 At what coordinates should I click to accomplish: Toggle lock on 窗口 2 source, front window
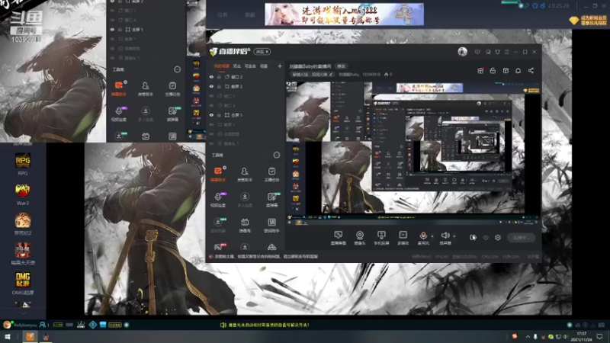[219, 77]
